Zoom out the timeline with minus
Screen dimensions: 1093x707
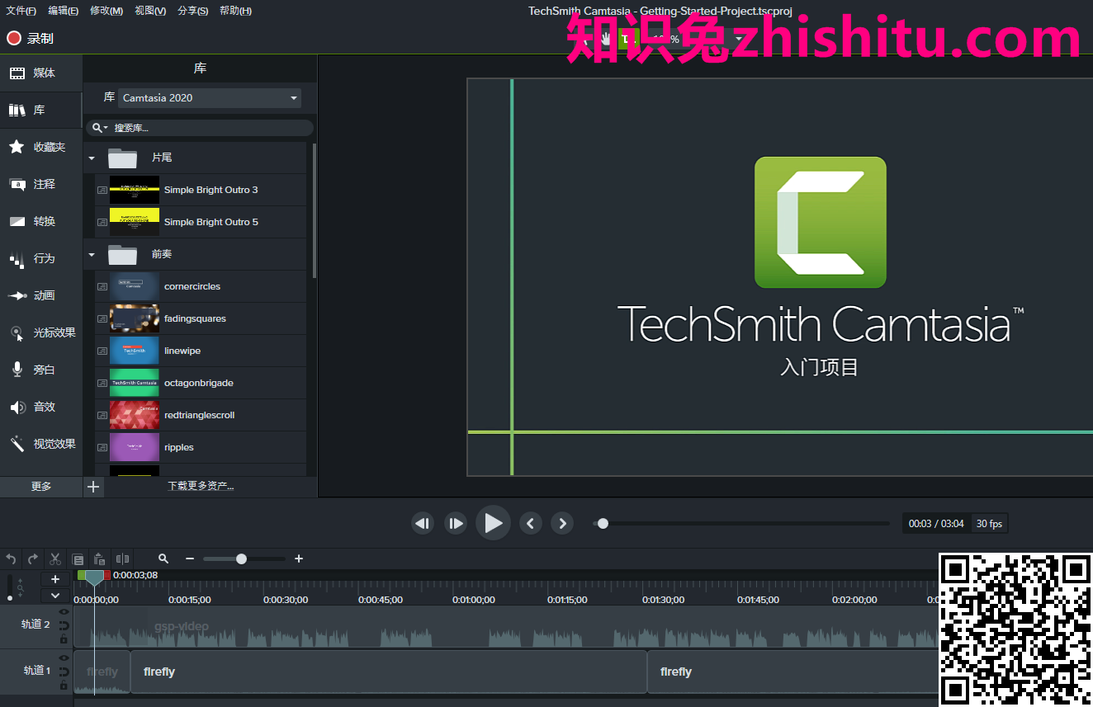[189, 559]
